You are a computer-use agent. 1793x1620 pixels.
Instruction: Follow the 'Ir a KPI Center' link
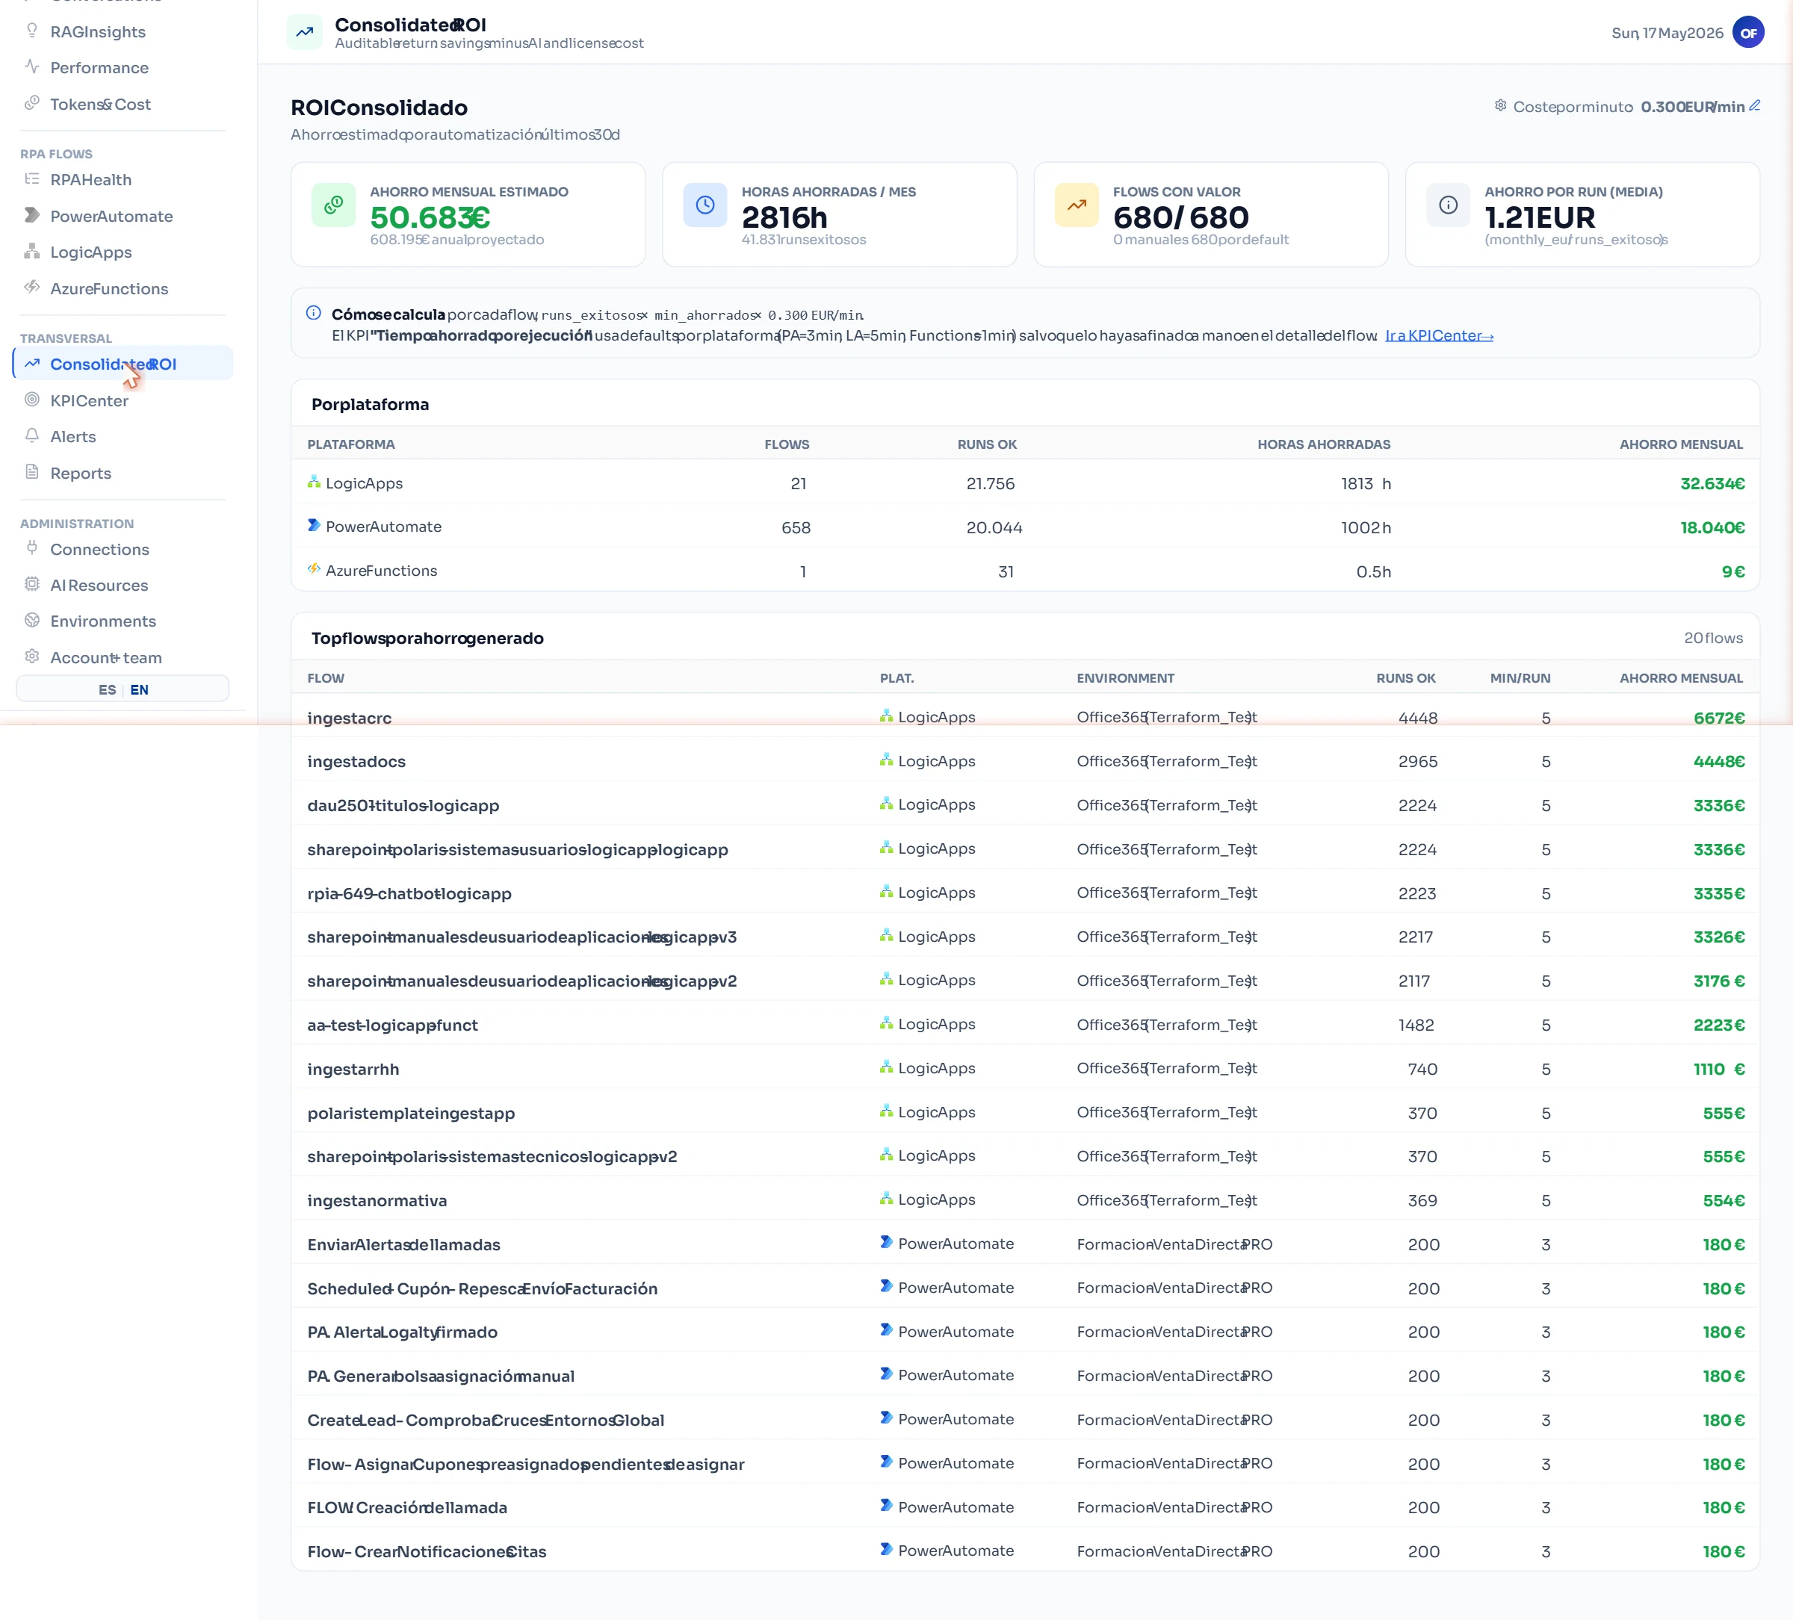click(1439, 335)
